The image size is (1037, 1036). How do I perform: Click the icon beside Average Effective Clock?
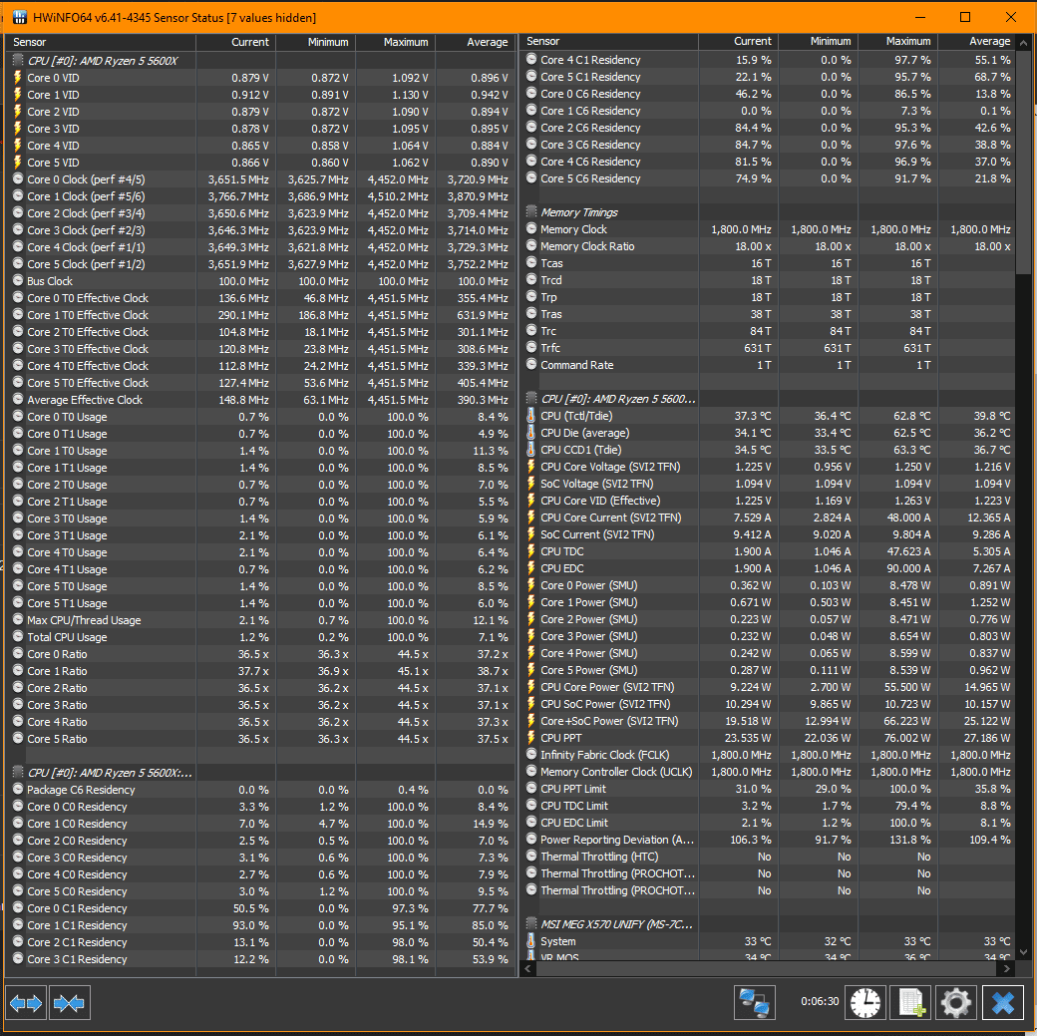pos(18,400)
